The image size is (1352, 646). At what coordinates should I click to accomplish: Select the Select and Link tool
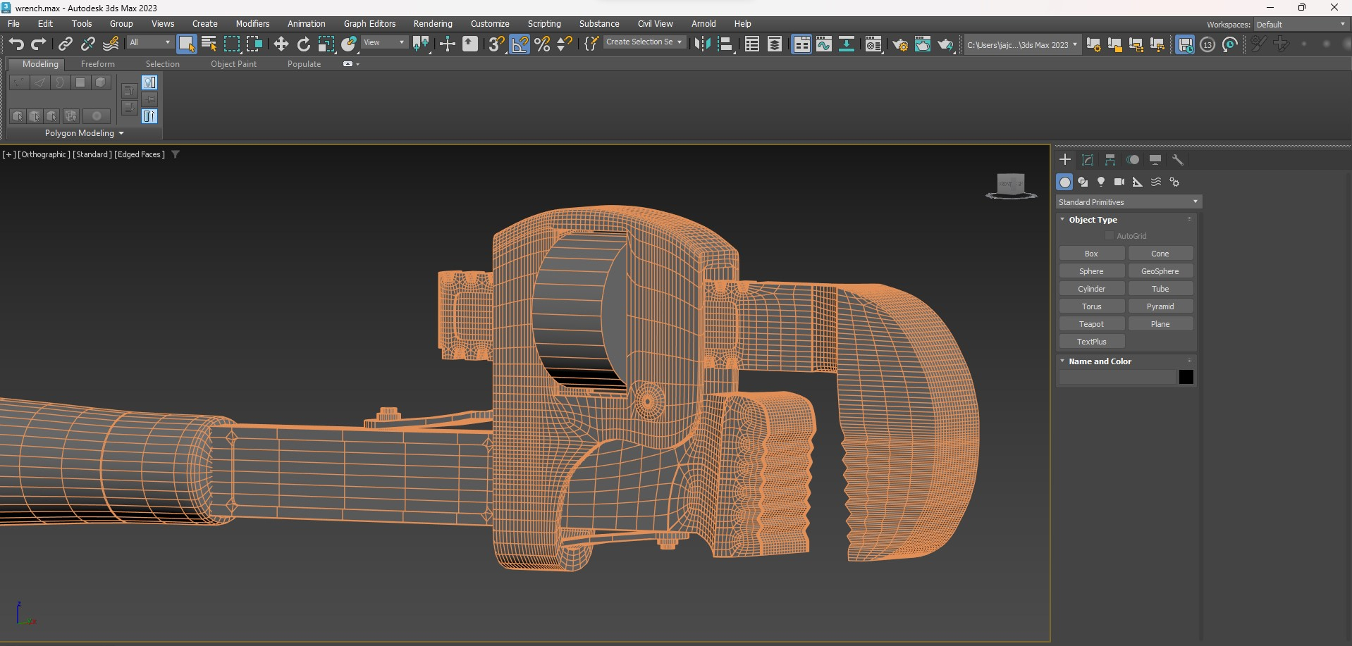[x=65, y=44]
